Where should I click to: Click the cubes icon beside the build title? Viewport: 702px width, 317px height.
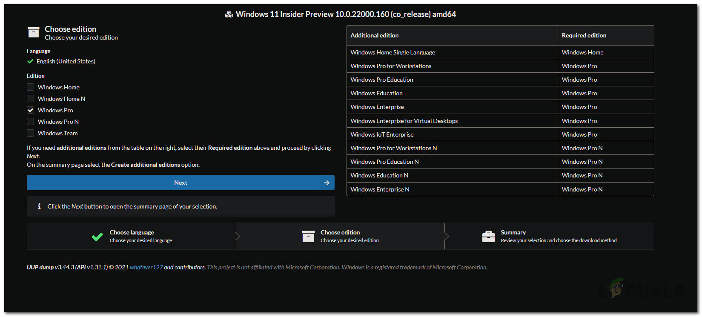click(229, 14)
